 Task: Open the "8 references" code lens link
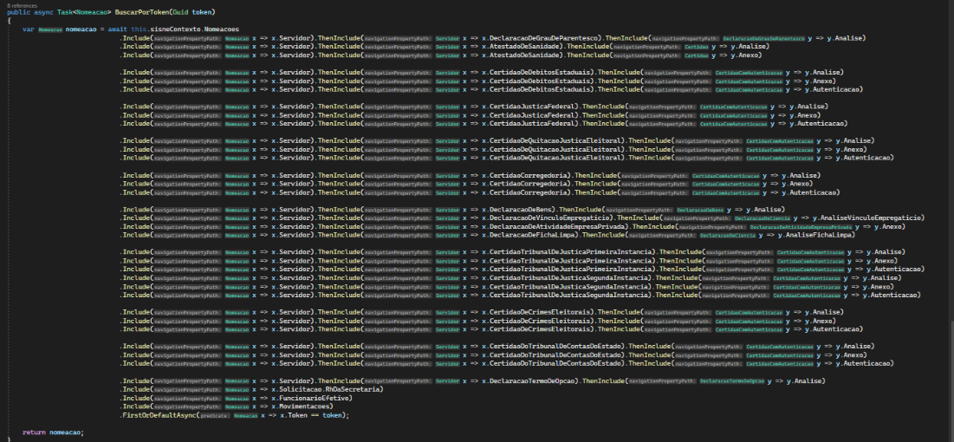coord(22,5)
